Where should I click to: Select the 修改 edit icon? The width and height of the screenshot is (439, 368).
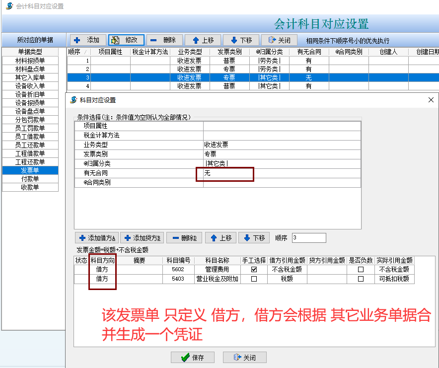115,40
